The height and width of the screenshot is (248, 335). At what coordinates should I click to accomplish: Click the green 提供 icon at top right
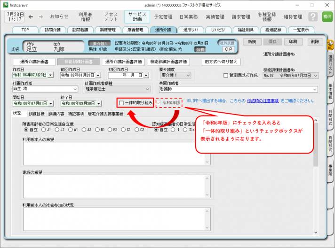327,17
